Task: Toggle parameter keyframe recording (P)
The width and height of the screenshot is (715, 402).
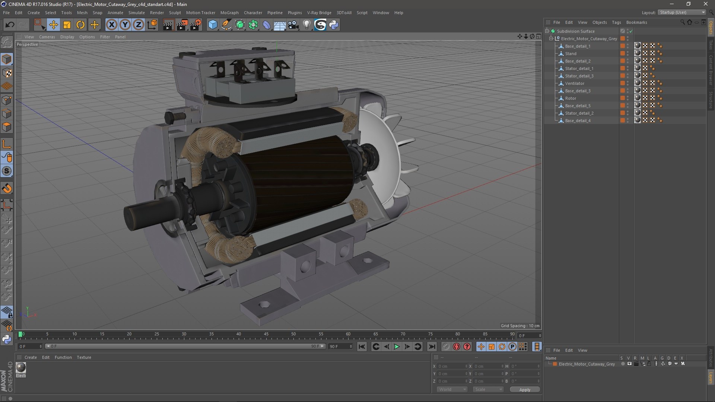Action: 512,347
